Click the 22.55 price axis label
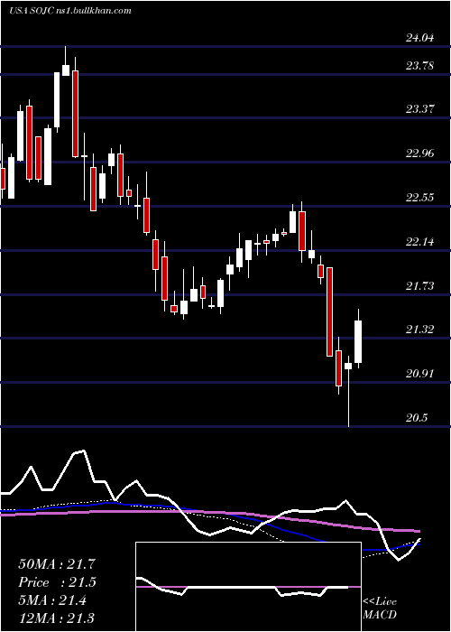This screenshot has height=632, width=451. pyautogui.click(x=419, y=197)
